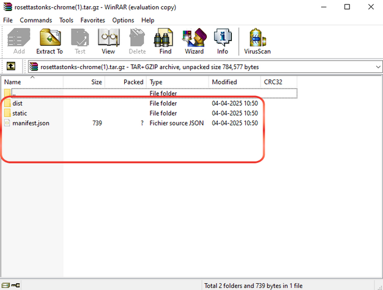The height and width of the screenshot is (290, 383).
Task: Open the Tools menu
Action: tap(66, 20)
